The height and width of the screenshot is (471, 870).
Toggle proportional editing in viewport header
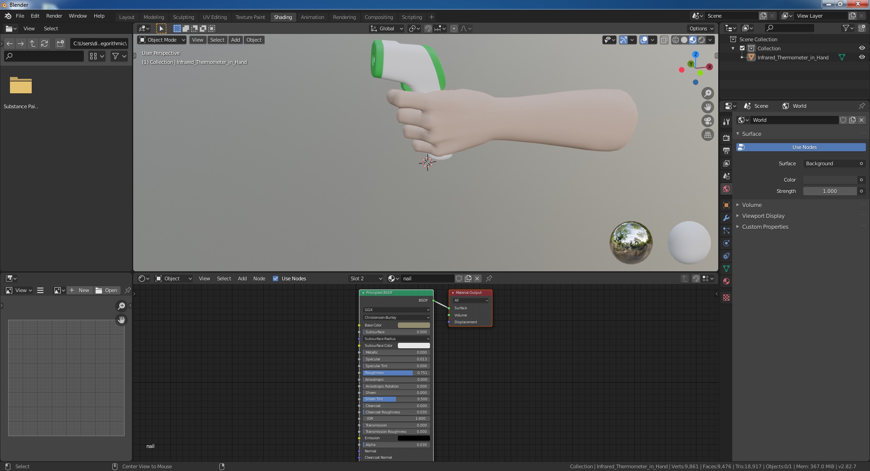pos(454,29)
